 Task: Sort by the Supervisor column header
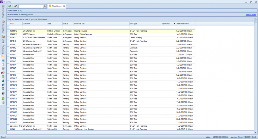click(168, 24)
